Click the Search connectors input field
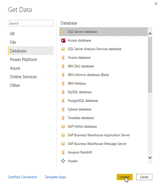Screen dimensions: 160x188 click(x=31, y=23)
